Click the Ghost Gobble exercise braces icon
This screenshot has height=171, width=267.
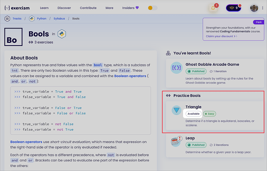[x=176, y=68]
